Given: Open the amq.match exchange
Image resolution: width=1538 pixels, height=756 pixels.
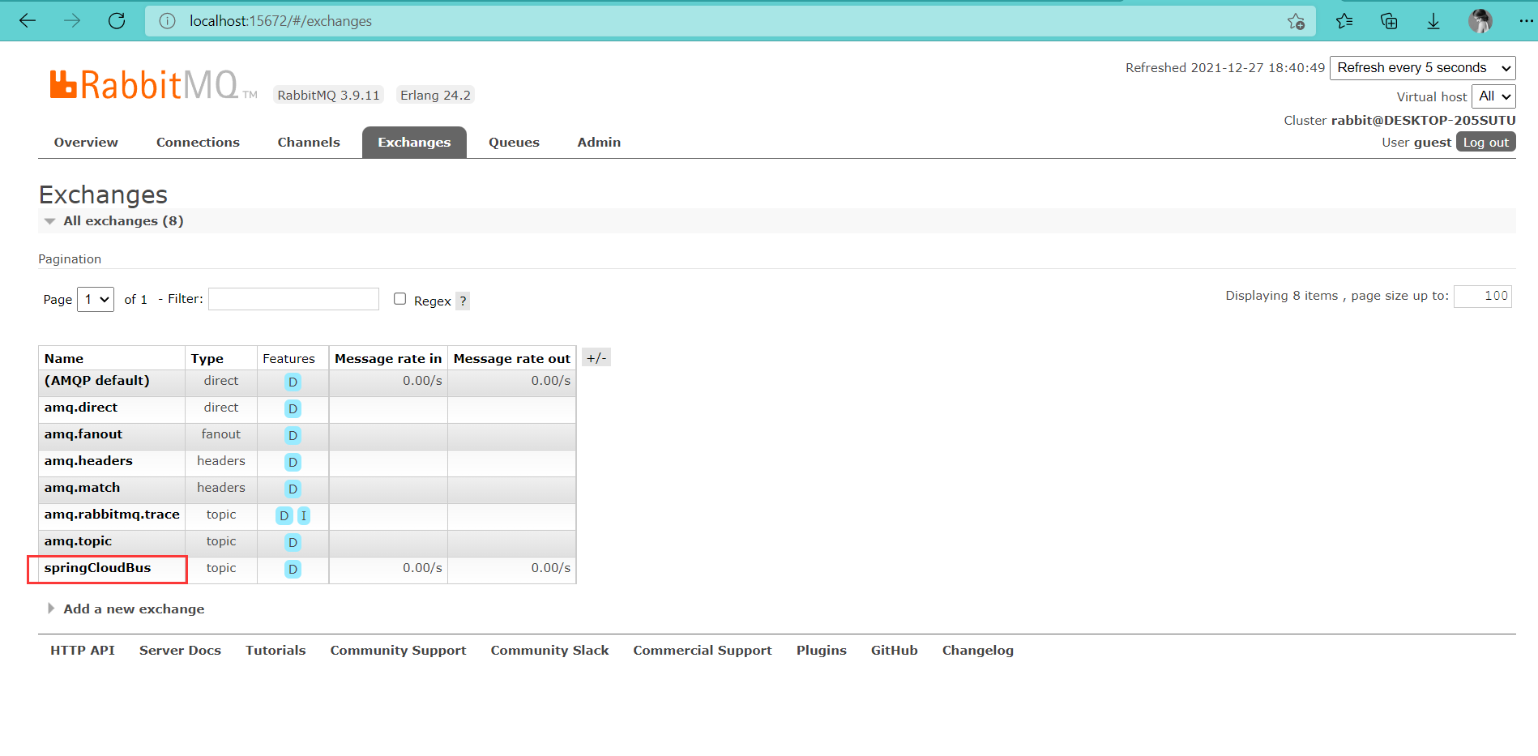Looking at the screenshot, I should pos(82,488).
